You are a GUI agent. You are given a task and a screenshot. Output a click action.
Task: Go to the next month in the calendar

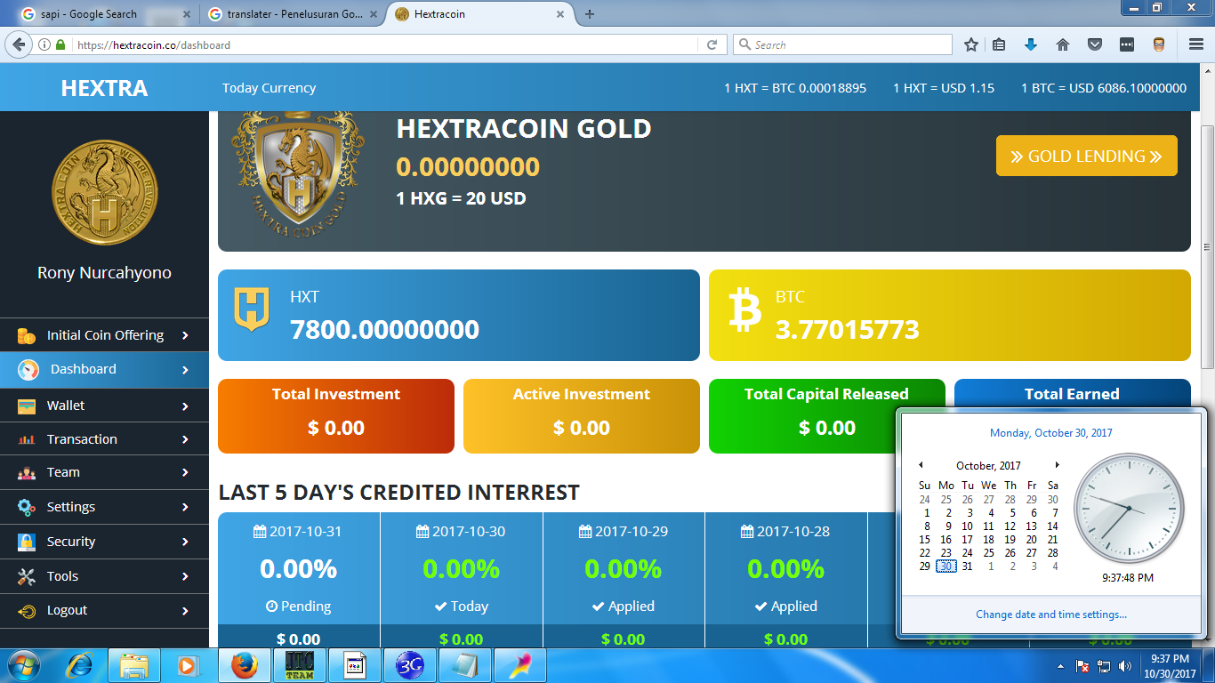pyautogui.click(x=1057, y=465)
